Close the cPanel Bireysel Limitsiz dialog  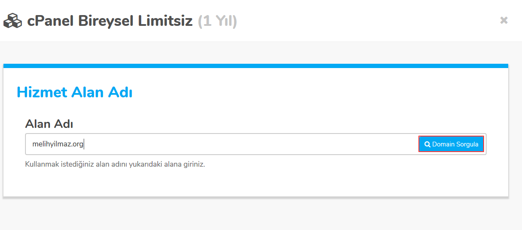pos(503,20)
